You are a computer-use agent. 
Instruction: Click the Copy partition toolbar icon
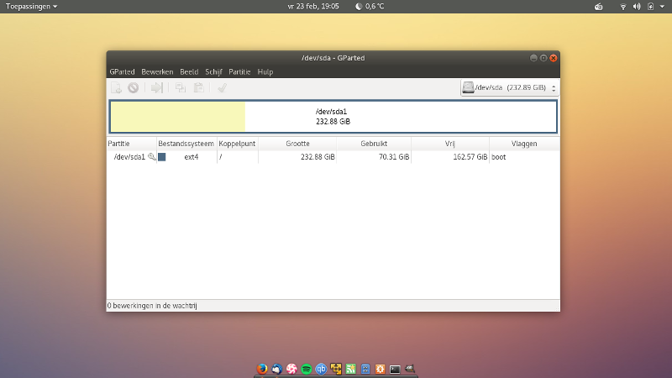pyautogui.click(x=181, y=88)
